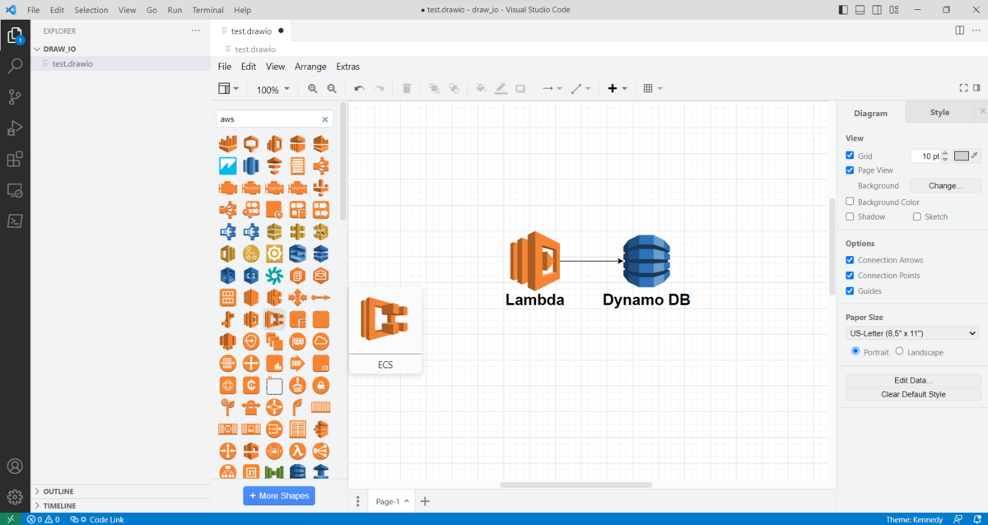The image size is (988, 525).
Task: Toggle the Connection Points checkbox
Action: coord(850,276)
